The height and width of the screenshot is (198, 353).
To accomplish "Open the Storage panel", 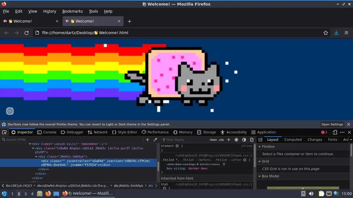I will (207, 132).
